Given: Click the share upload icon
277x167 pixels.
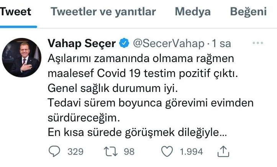Looking at the screenshot, I should click(x=223, y=152).
